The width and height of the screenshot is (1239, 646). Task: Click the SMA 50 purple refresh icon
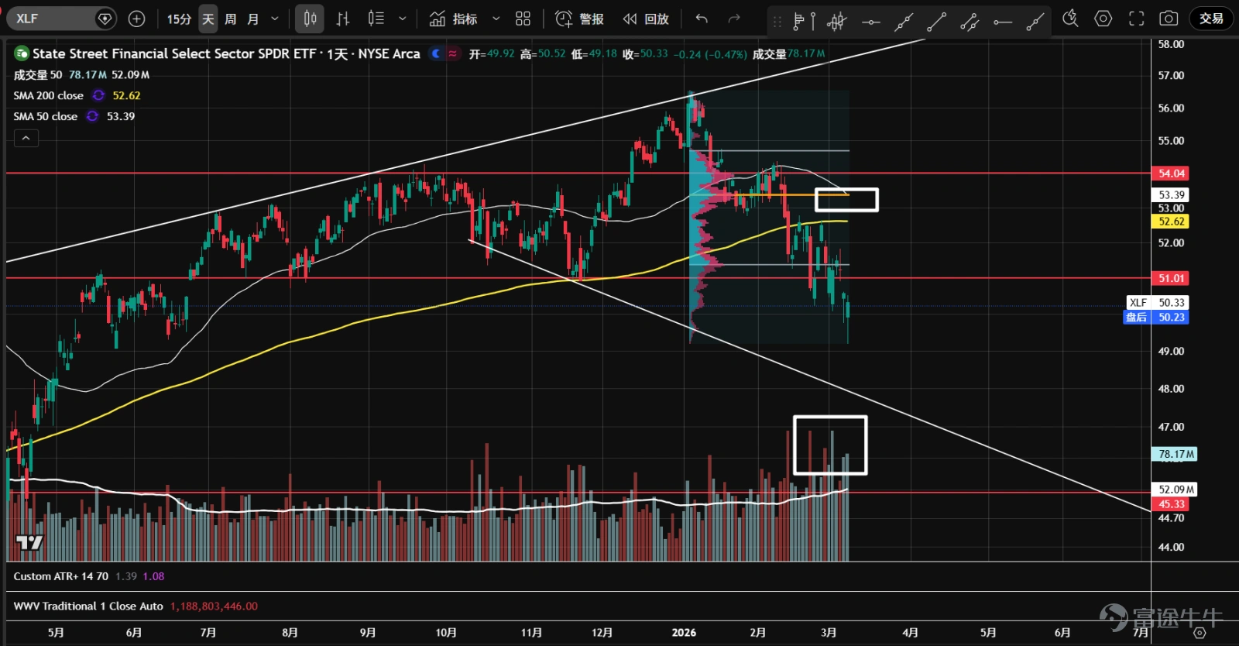(x=92, y=116)
